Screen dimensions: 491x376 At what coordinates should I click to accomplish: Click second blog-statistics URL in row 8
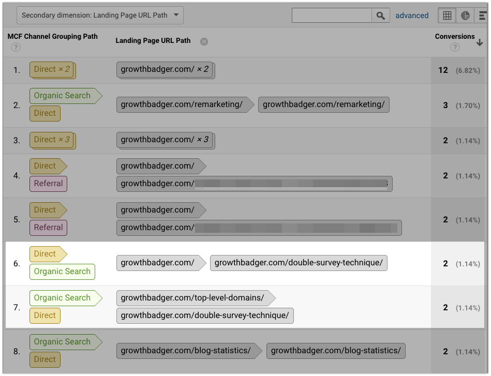pos(336,351)
